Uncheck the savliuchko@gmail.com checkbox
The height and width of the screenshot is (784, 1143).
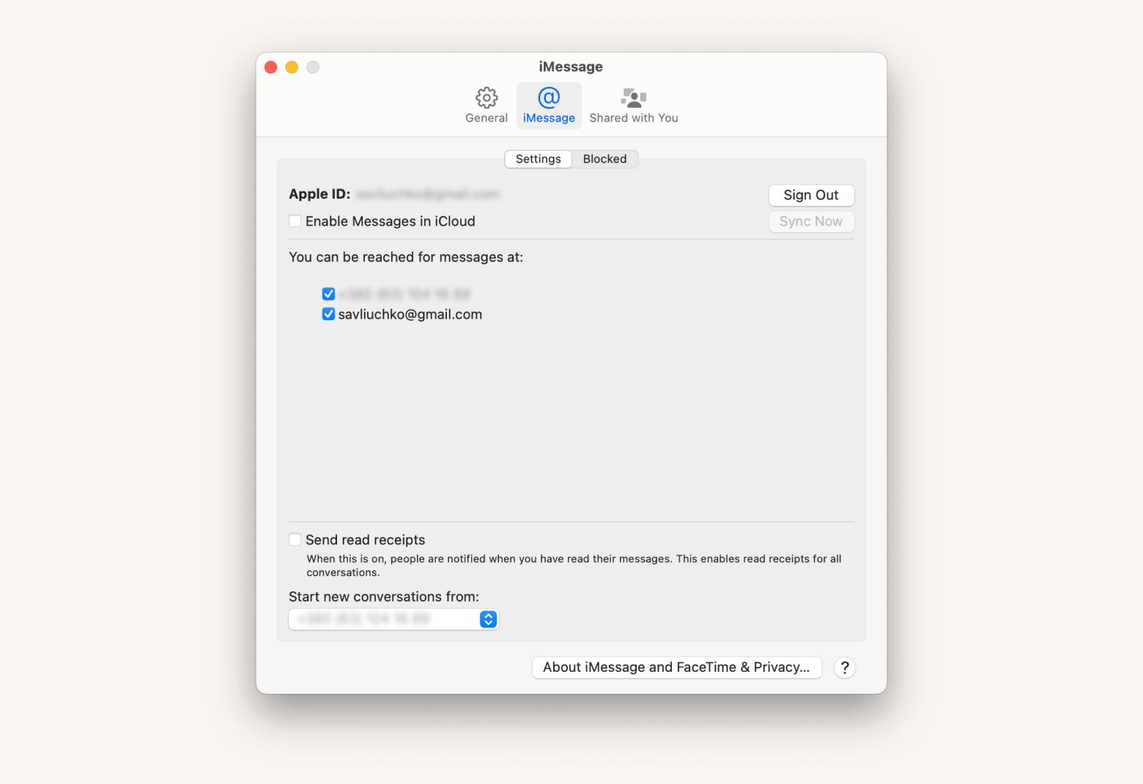328,314
